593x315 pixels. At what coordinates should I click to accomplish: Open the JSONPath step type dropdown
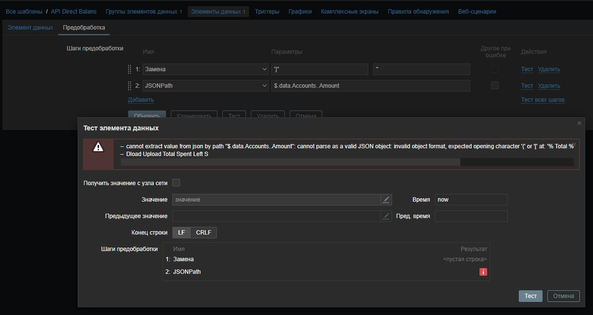point(205,86)
